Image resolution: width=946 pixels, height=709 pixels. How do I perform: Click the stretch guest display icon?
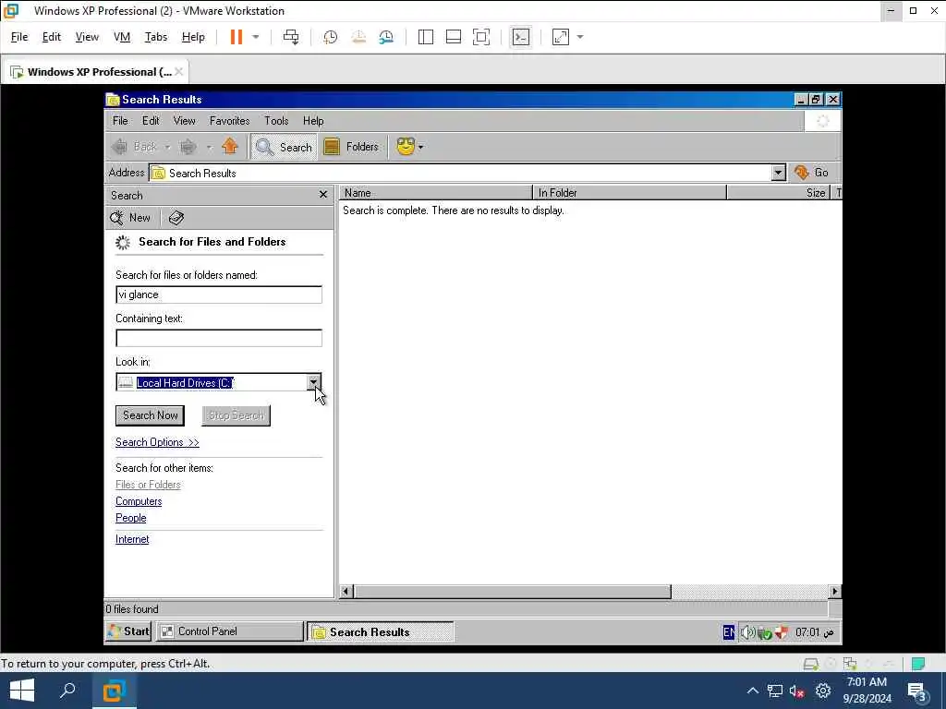pos(561,37)
